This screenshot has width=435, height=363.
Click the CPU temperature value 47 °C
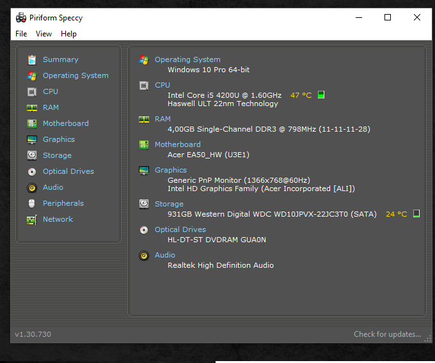click(x=301, y=95)
